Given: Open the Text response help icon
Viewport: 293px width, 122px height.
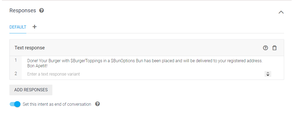Looking at the screenshot, I should 265,48.
